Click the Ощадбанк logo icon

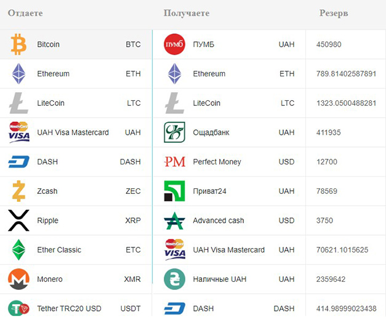click(174, 132)
